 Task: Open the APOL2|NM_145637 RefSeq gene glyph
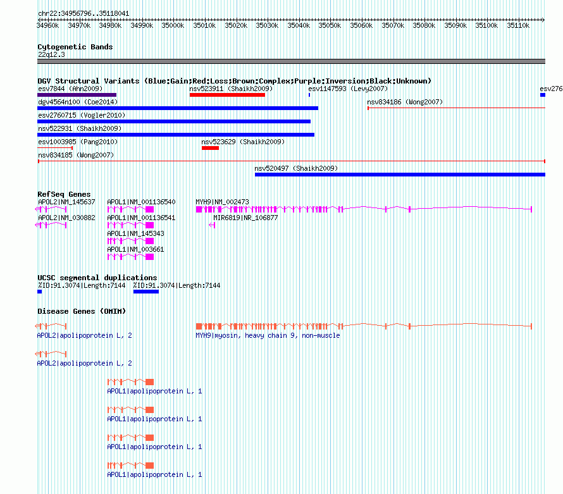(x=51, y=209)
